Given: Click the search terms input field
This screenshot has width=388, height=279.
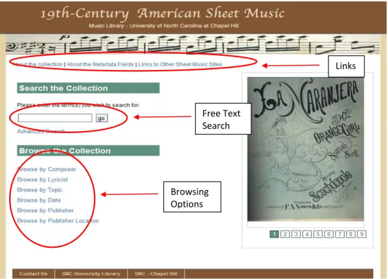Looking at the screenshot, I should (55, 118).
